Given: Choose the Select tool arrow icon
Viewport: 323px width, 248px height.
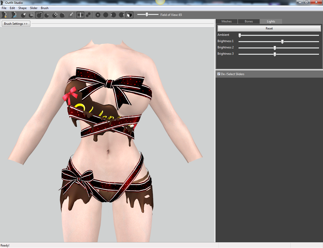Looking at the screenshot, I should click(23, 15).
